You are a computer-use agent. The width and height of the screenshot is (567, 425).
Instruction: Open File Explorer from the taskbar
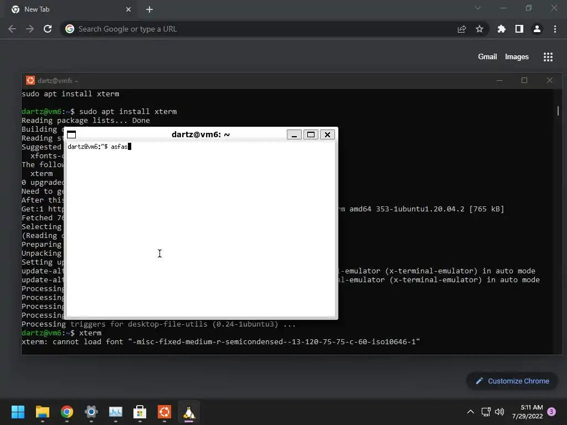click(42, 412)
